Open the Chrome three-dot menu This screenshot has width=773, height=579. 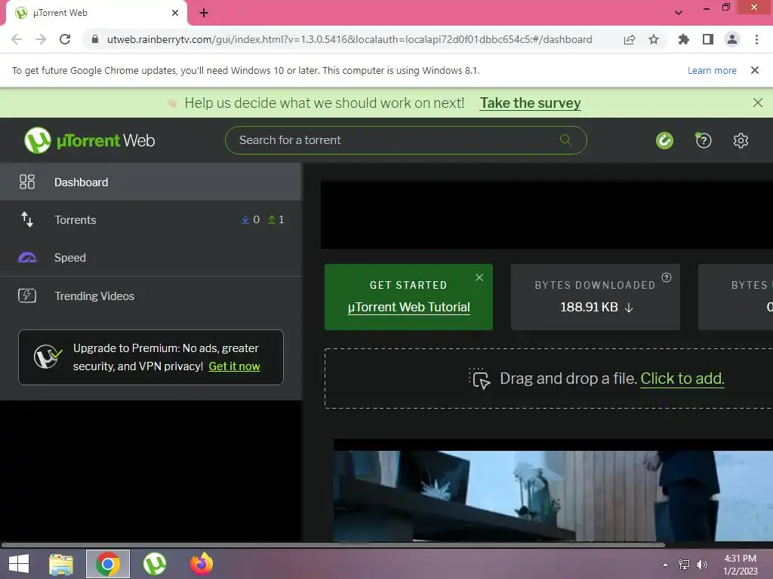tap(756, 39)
